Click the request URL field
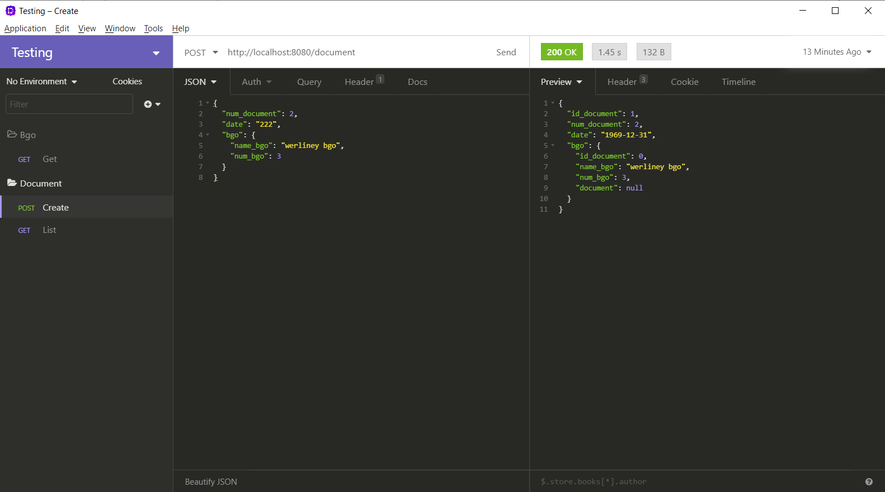The image size is (885, 492). tap(356, 52)
